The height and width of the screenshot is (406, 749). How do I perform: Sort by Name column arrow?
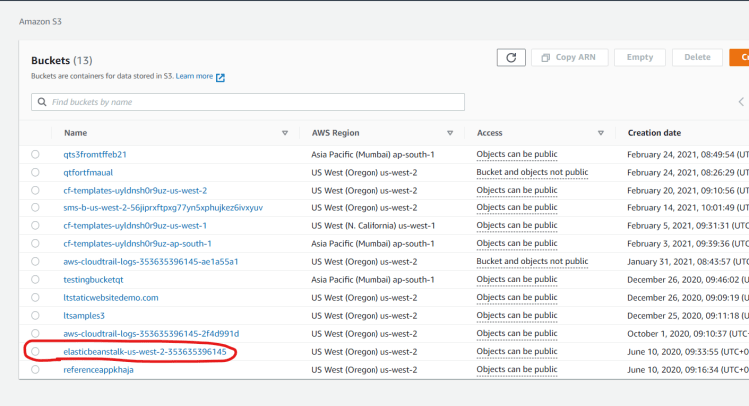[x=285, y=133]
